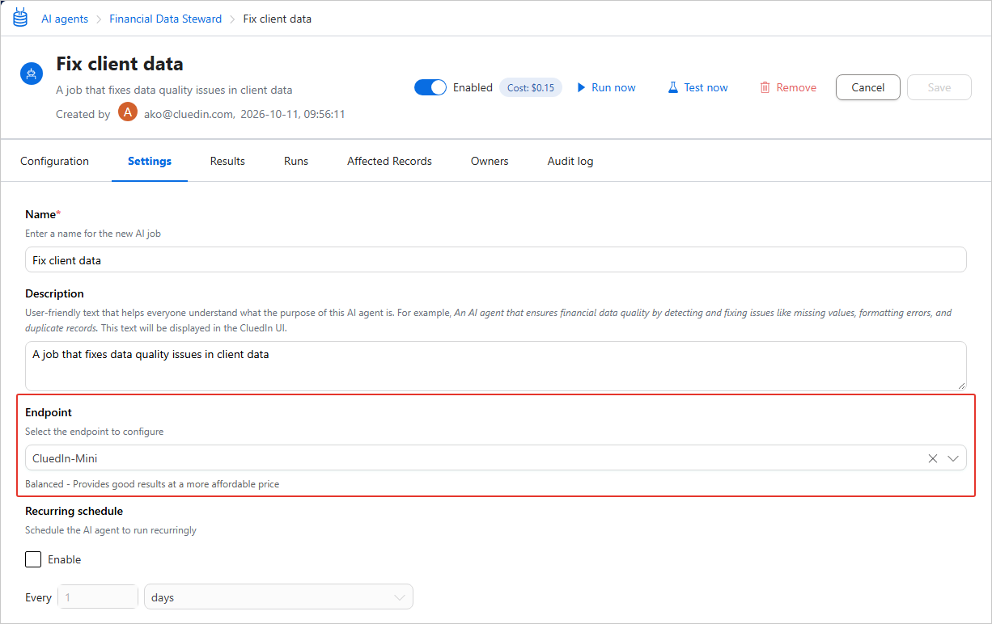View the Audit log tab
The width and height of the screenshot is (992, 624).
pos(570,161)
